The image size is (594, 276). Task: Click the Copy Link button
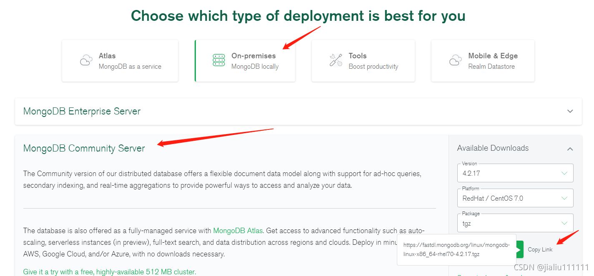coord(540,249)
